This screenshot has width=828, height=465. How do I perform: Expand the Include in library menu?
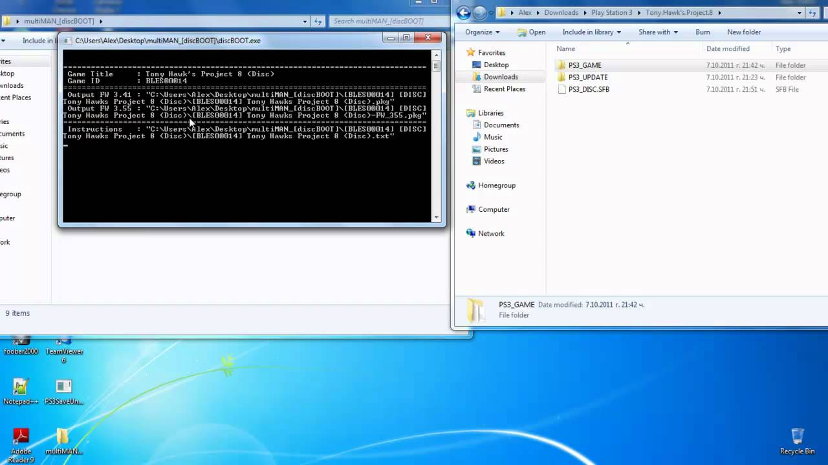pyautogui.click(x=591, y=32)
